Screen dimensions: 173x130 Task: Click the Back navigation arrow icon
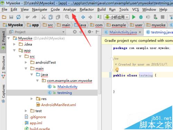83,17
